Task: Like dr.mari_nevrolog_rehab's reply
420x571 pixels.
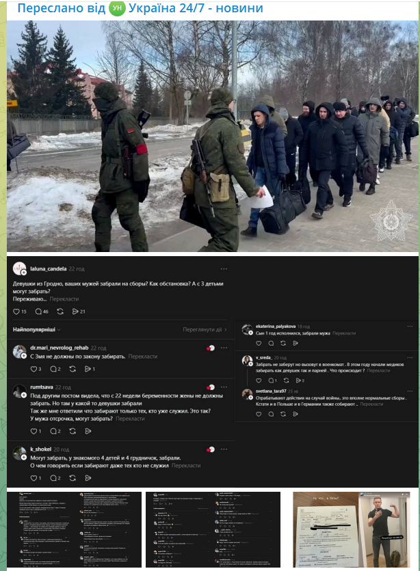Action: tap(34, 369)
